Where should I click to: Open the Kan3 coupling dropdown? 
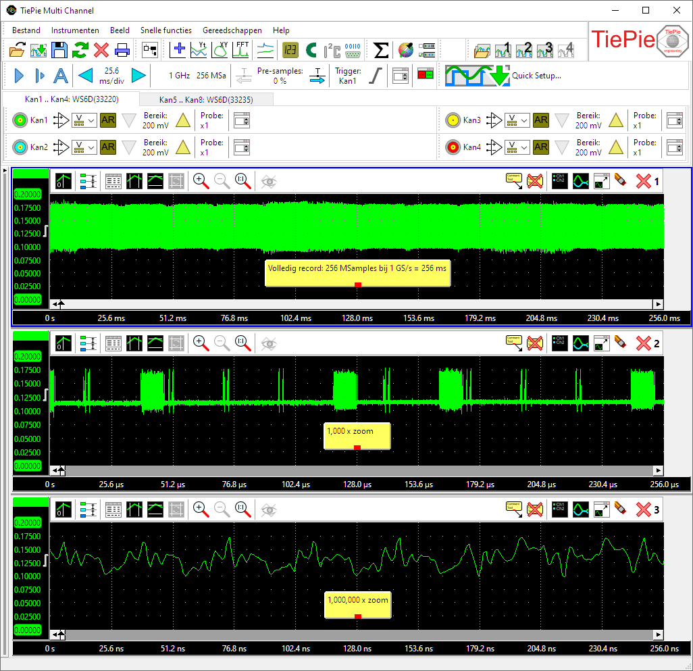click(517, 120)
